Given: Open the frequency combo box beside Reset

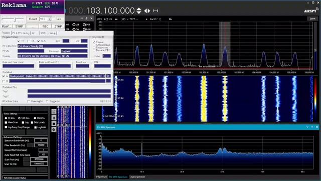Looking at the screenshot, I should (x=45, y=19).
